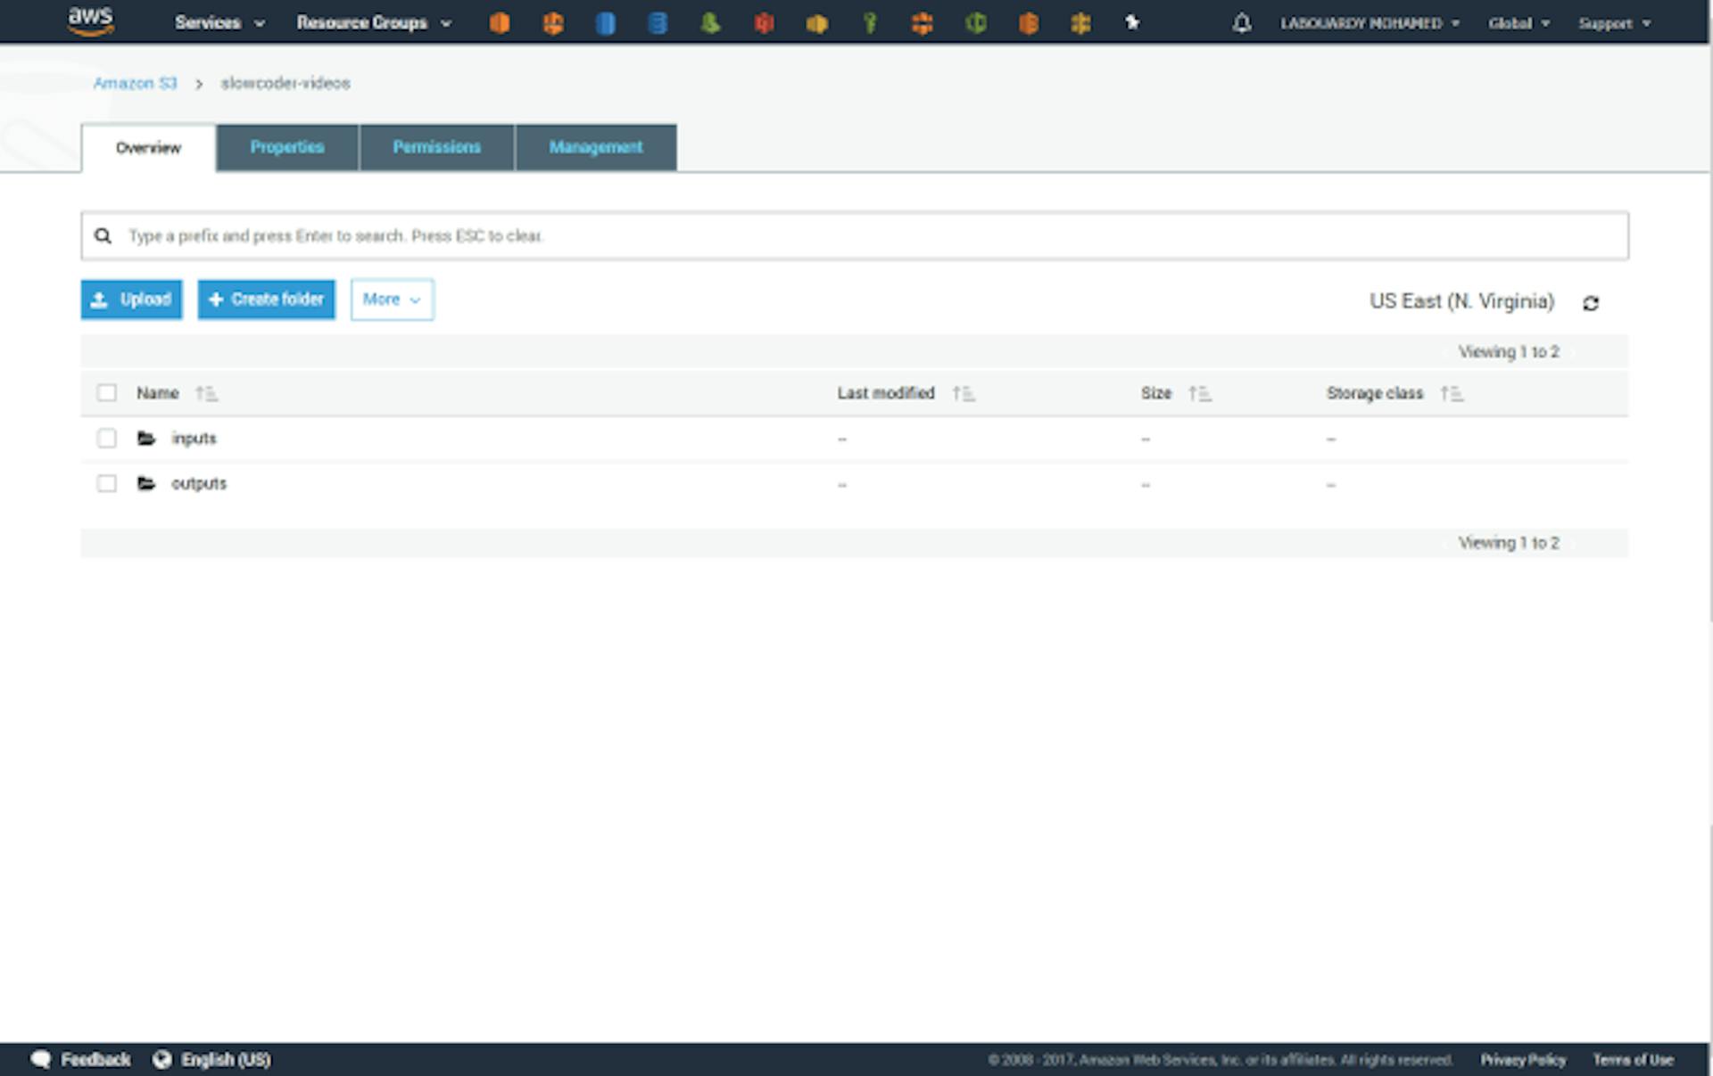Image resolution: width=1713 pixels, height=1076 pixels.
Task: Open the Global region dropdown
Action: (x=1519, y=23)
